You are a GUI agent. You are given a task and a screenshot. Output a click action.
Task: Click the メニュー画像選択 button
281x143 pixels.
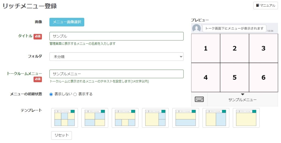(x=67, y=22)
